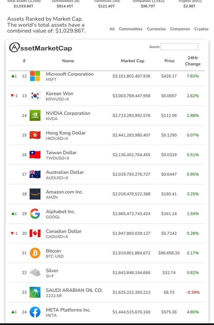
Task: Click the Saudi Arabian Oil logo
Action: coord(35,292)
